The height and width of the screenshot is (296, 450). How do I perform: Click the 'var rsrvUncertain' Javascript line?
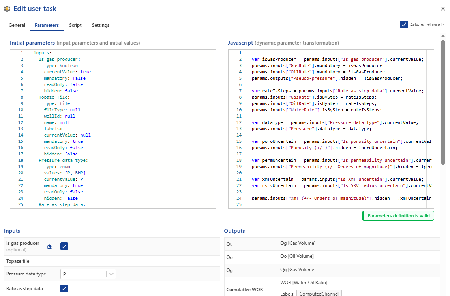click(x=341, y=185)
